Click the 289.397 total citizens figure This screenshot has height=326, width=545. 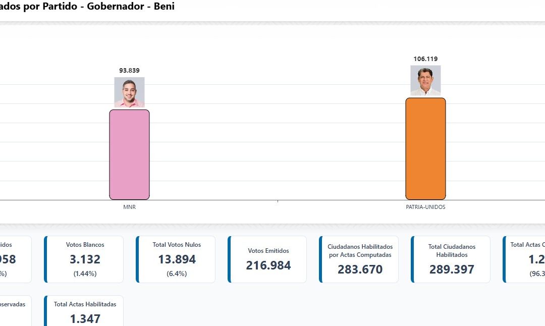tap(452, 269)
